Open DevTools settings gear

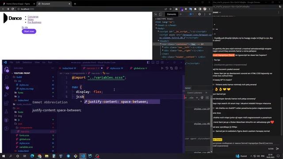coord(199,14)
